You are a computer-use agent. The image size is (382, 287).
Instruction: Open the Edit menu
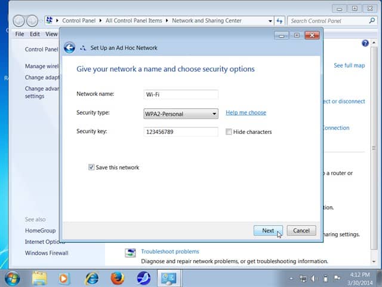[36, 34]
